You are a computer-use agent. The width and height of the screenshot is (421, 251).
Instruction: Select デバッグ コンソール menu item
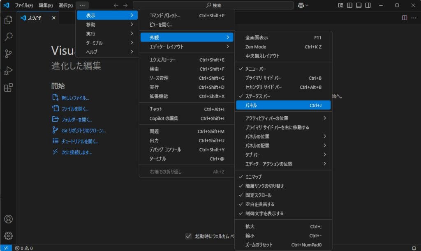187,150
